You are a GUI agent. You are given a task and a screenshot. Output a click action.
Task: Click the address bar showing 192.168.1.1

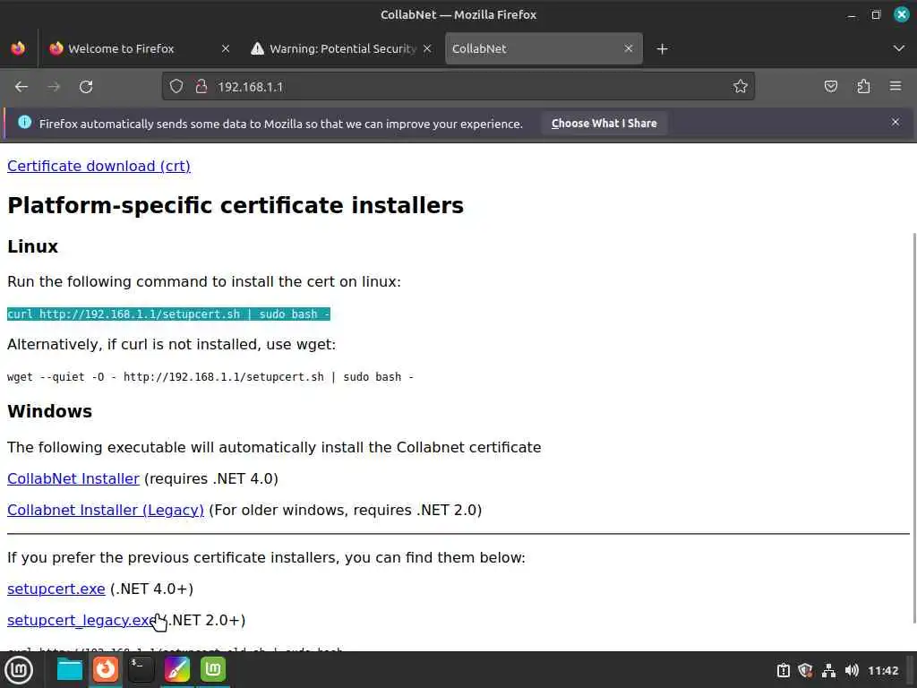tap(458, 87)
